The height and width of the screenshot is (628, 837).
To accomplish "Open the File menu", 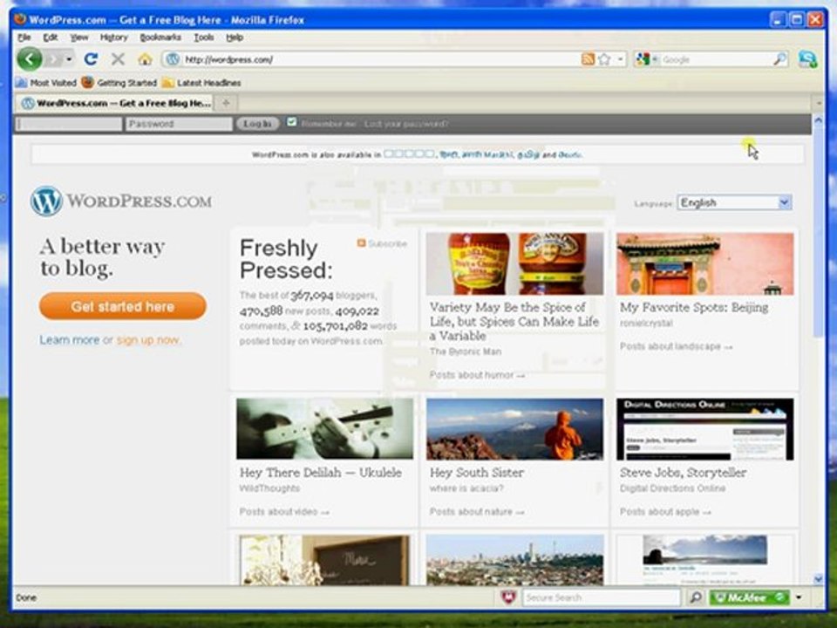I will [x=24, y=38].
